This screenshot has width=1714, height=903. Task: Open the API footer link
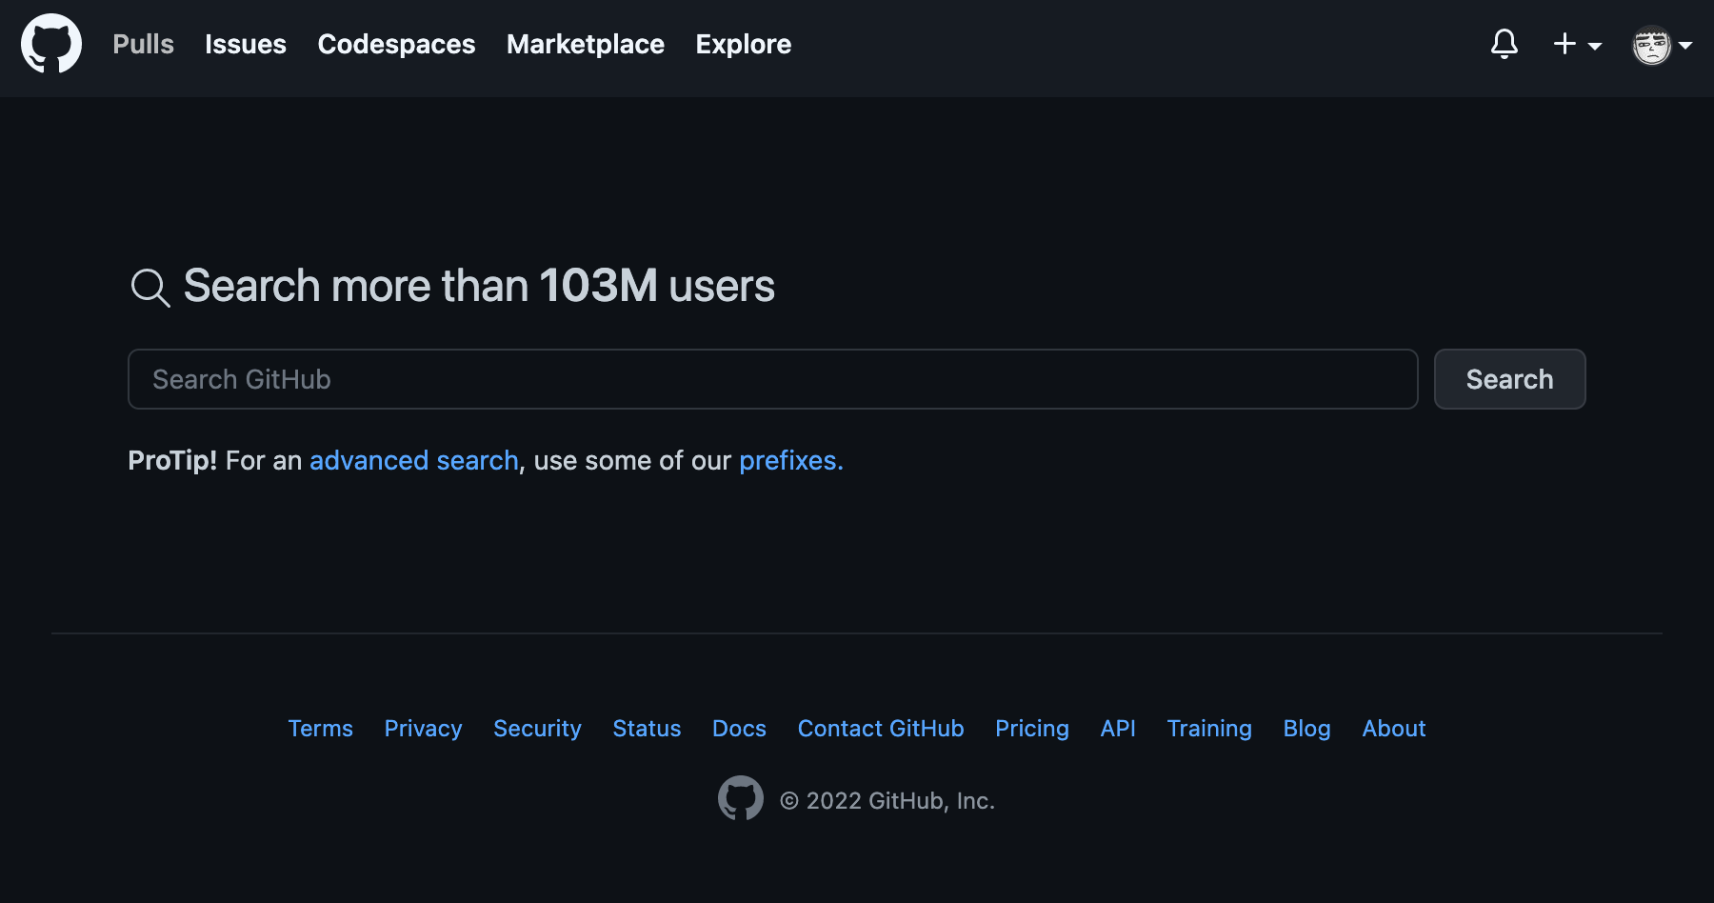pyautogui.click(x=1118, y=728)
